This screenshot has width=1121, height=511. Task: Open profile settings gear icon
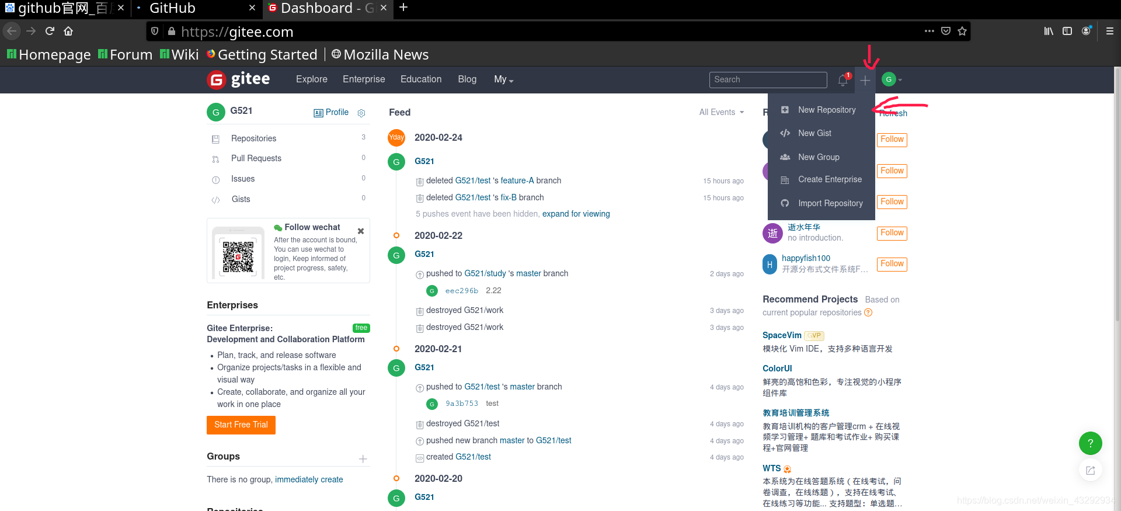pos(361,113)
